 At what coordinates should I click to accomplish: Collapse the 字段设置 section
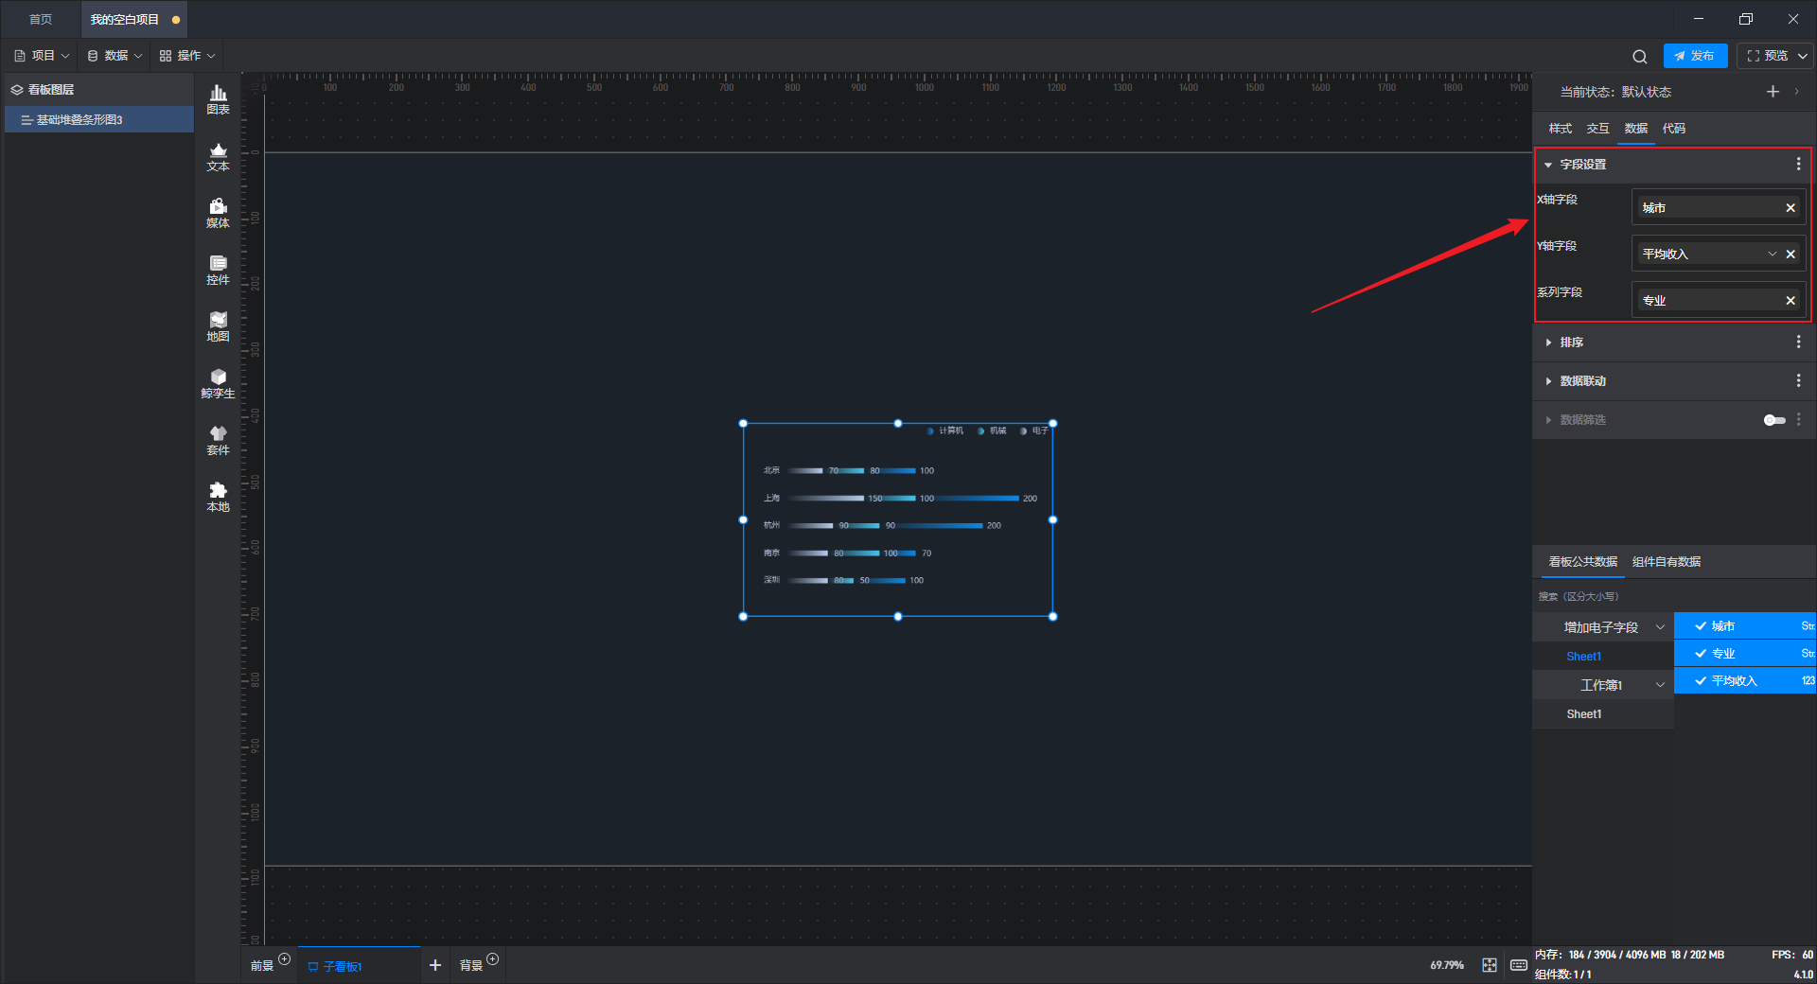coord(1548,165)
